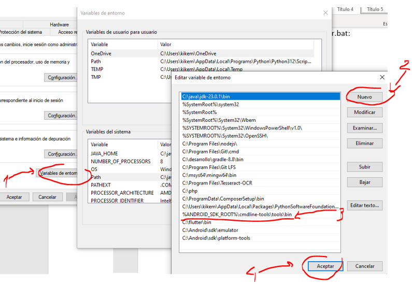Screen dimensions: 412x284
Task: Open Variables de entorno button
Action: point(59,173)
